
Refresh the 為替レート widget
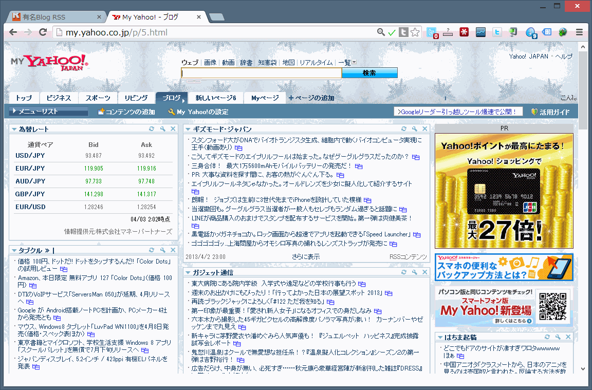152,129
